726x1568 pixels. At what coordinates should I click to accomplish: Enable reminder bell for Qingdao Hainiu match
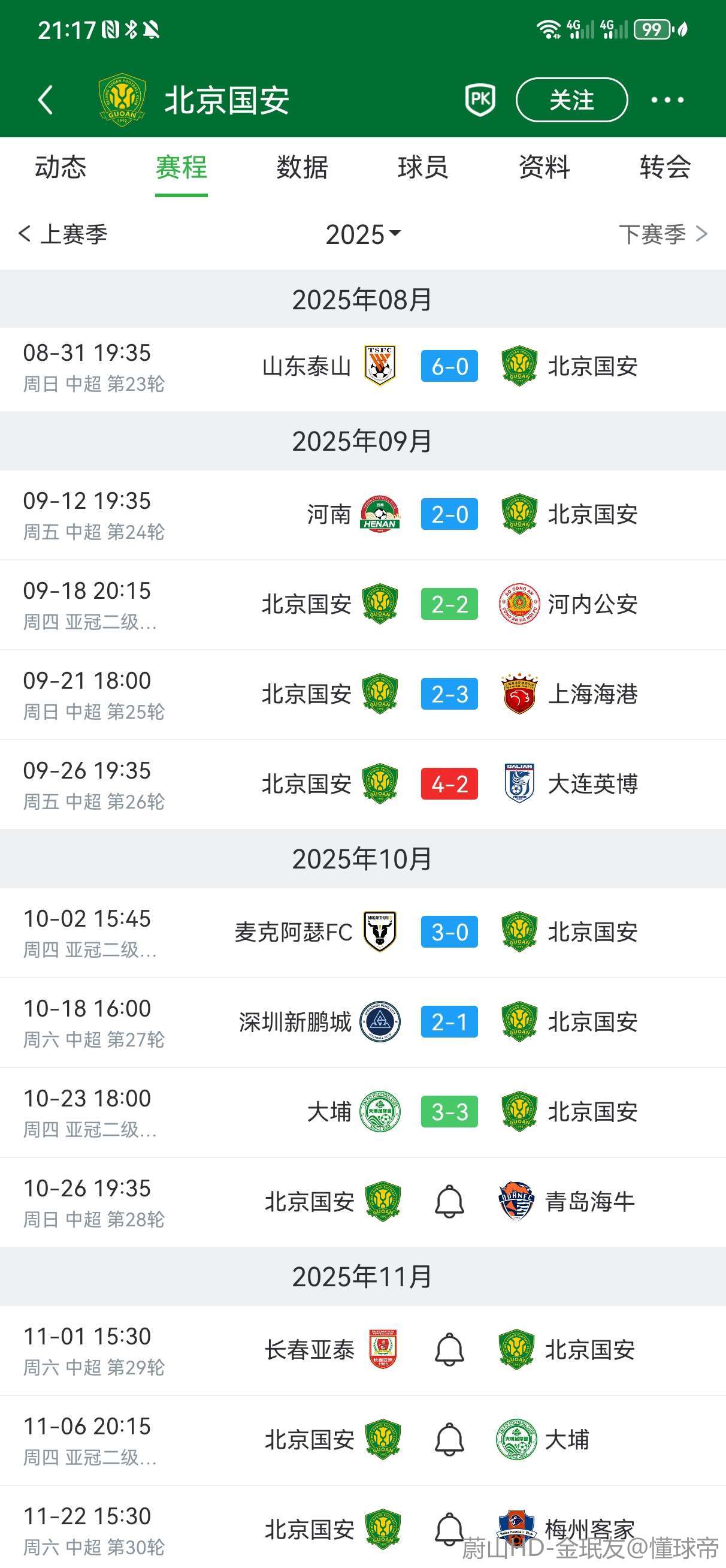click(x=449, y=1202)
